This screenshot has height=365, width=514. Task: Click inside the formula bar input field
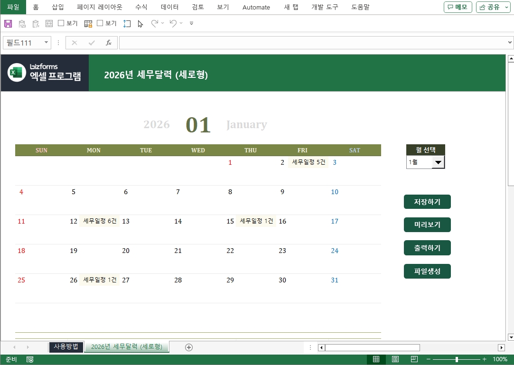point(312,43)
